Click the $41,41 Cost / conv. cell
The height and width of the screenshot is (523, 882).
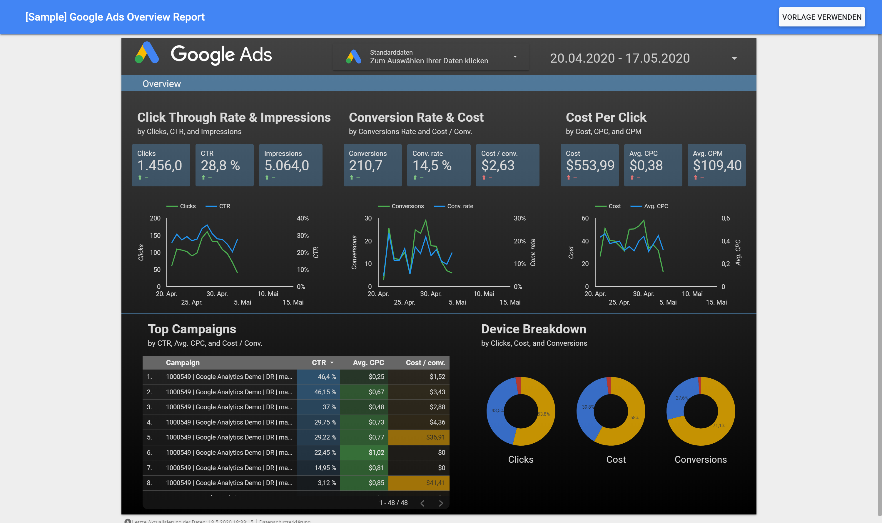point(419,483)
